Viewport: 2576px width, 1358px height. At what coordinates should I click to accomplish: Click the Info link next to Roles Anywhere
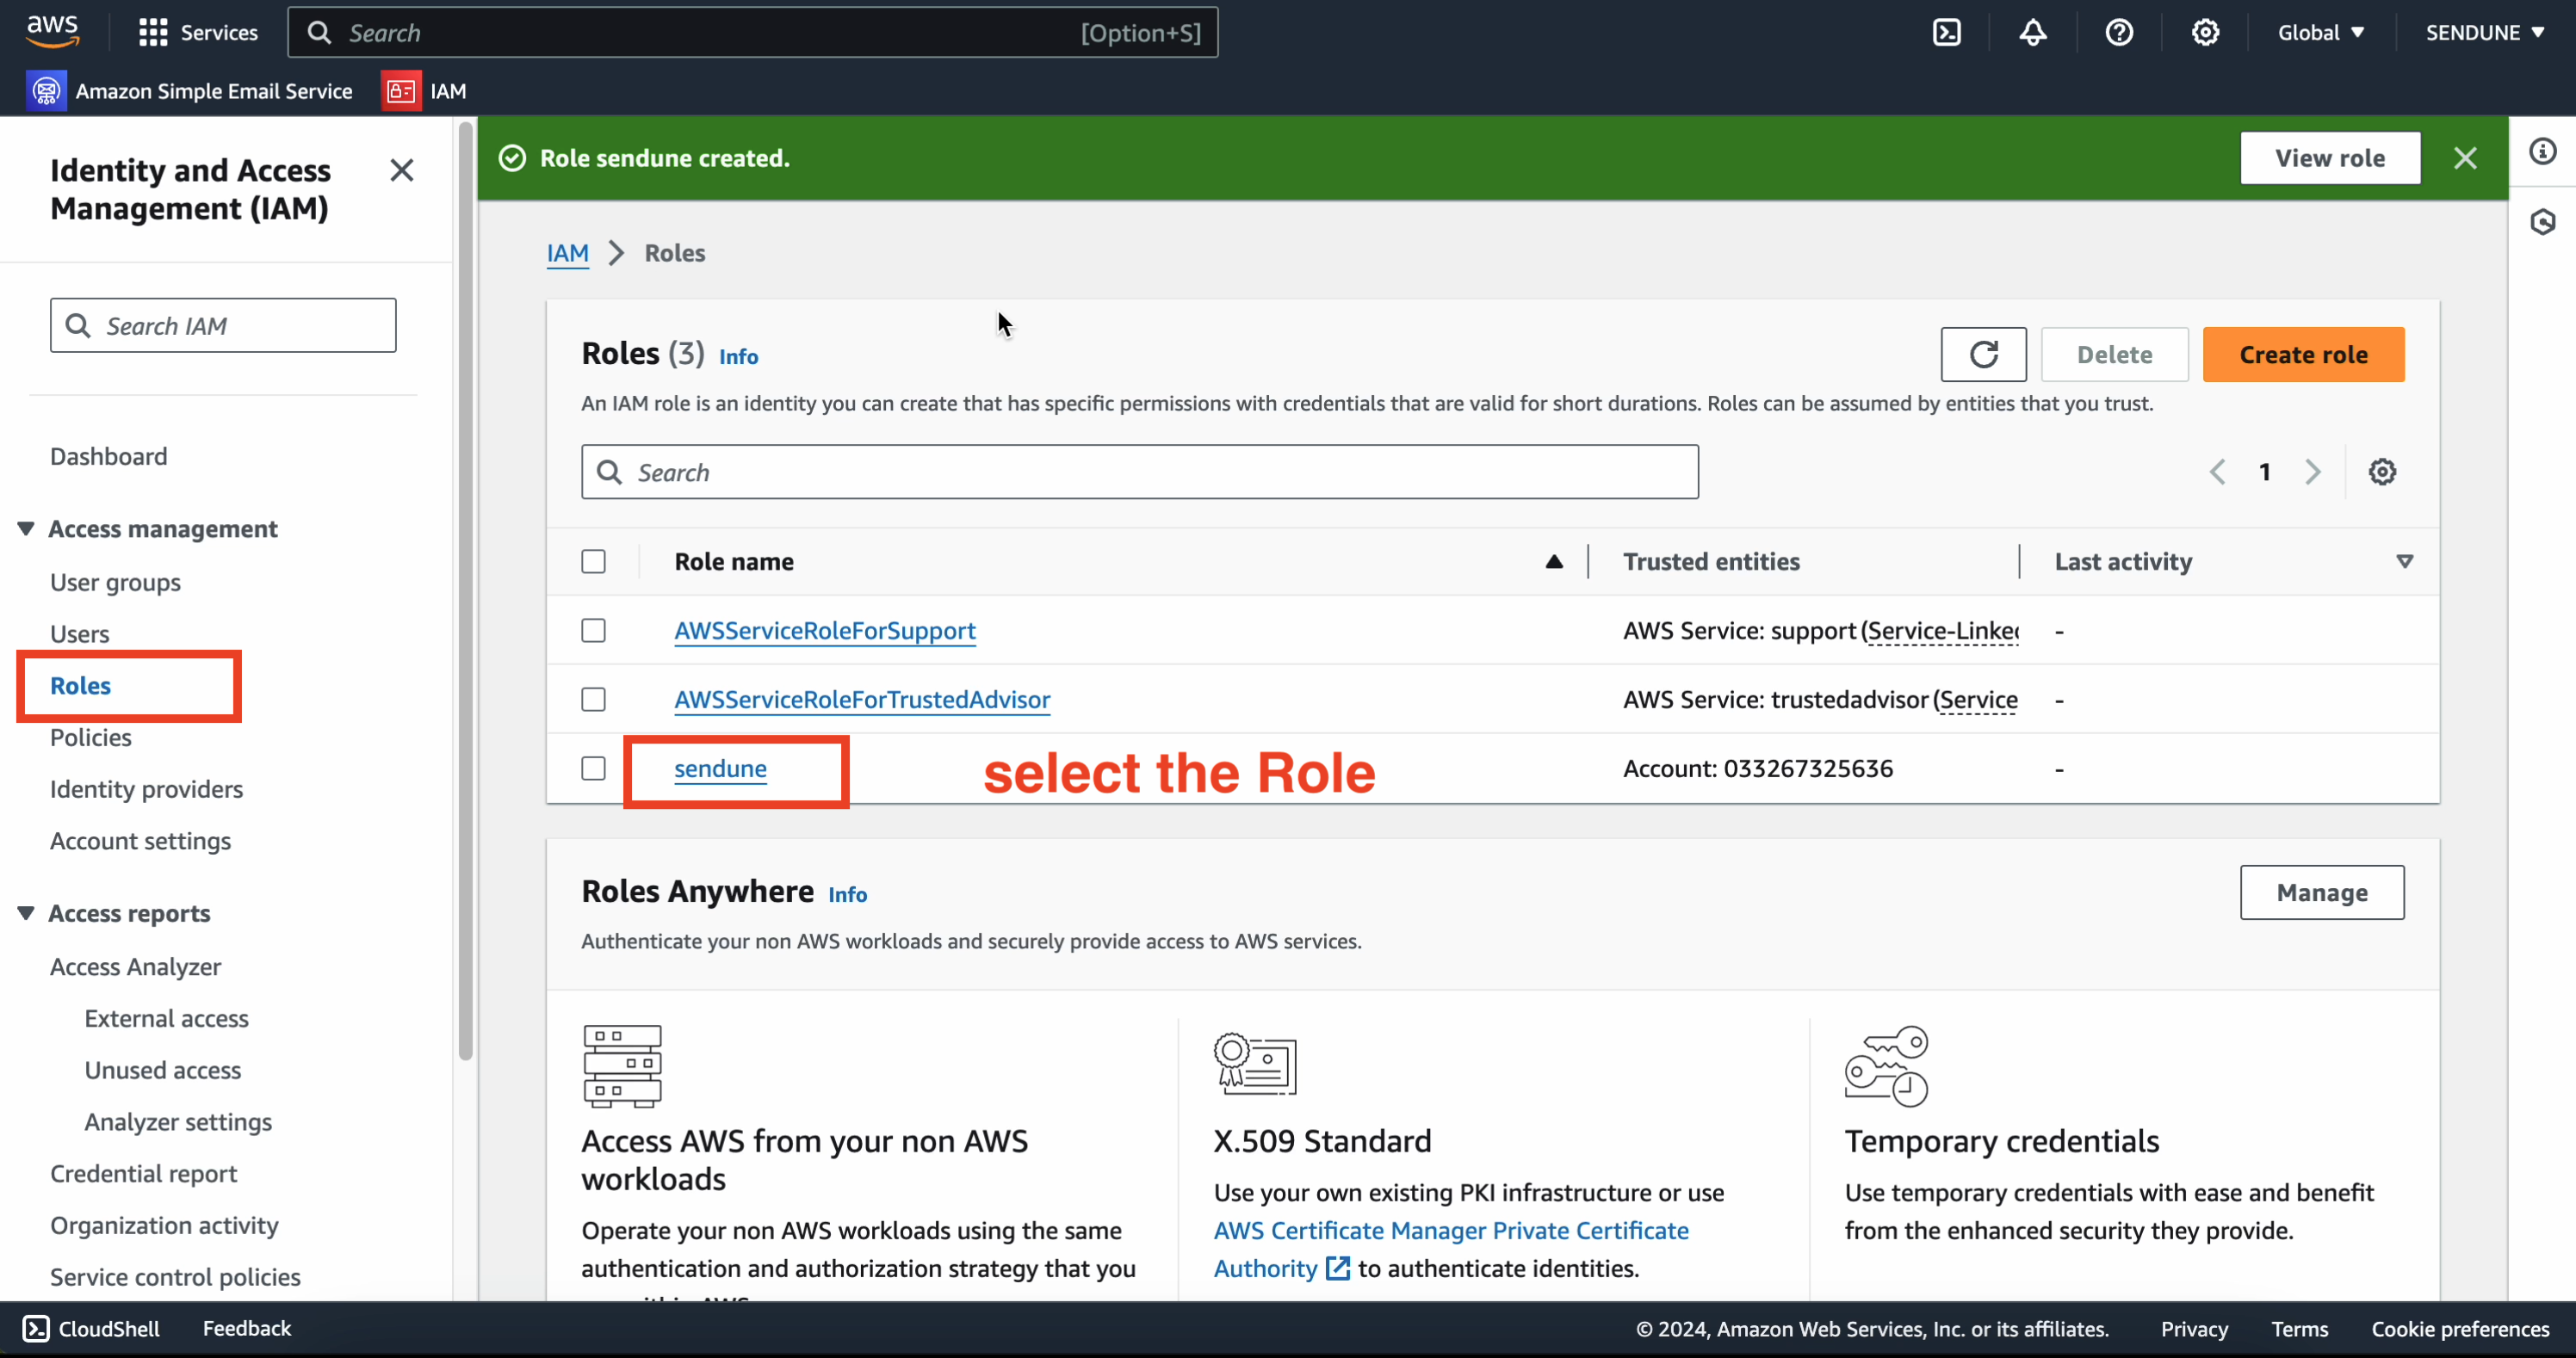coord(847,894)
